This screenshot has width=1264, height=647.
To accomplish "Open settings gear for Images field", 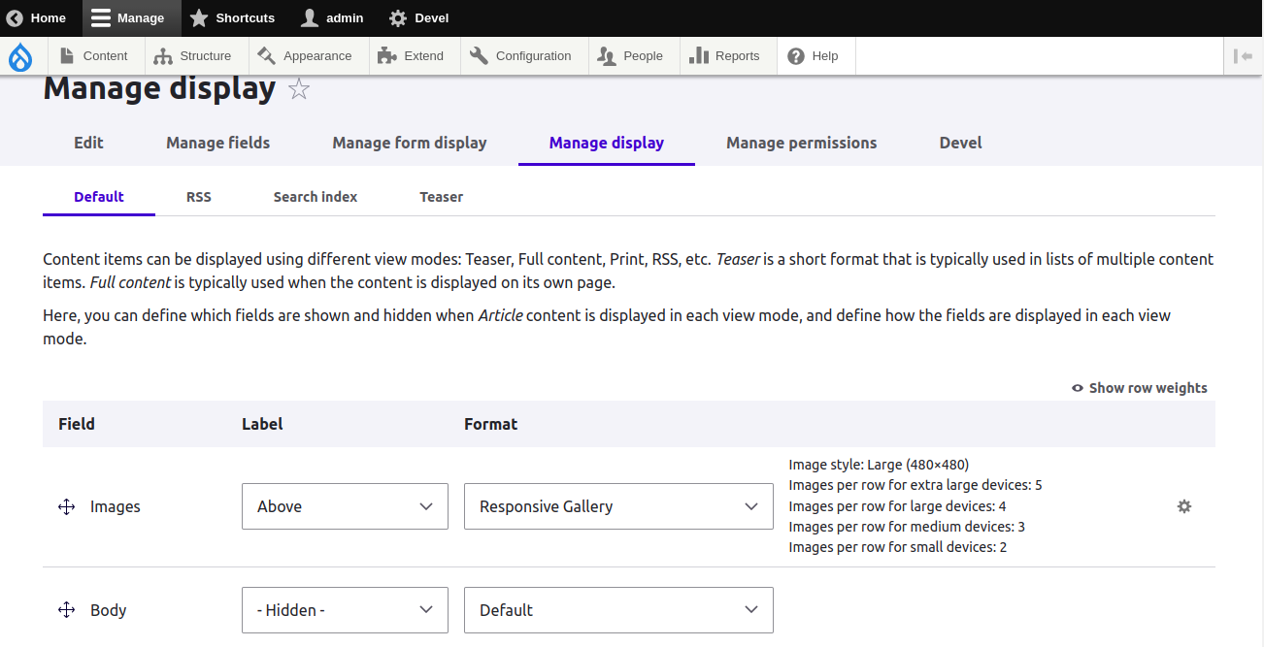I will click(x=1183, y=506).
